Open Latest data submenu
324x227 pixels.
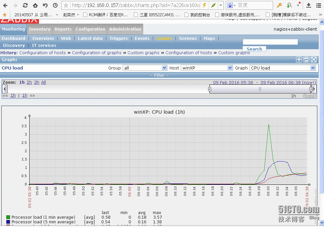point(90,38)
